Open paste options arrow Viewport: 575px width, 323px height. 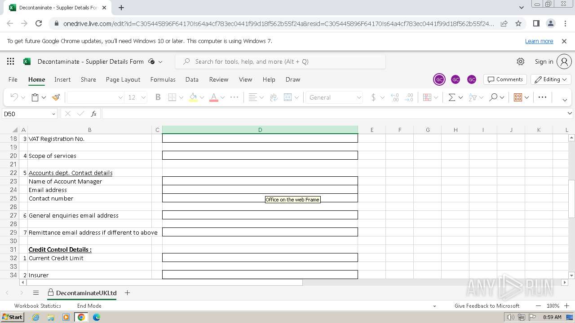44,97
